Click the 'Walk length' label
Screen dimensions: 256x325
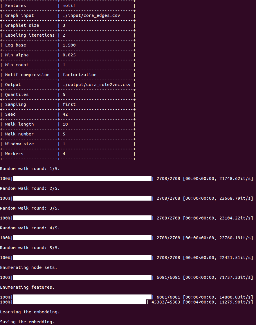point(19,124)
